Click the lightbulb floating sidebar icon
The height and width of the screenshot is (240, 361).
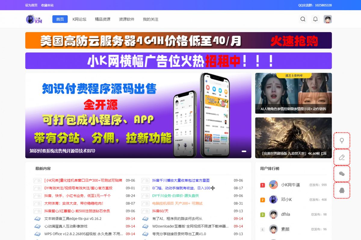tap(342, 140)
